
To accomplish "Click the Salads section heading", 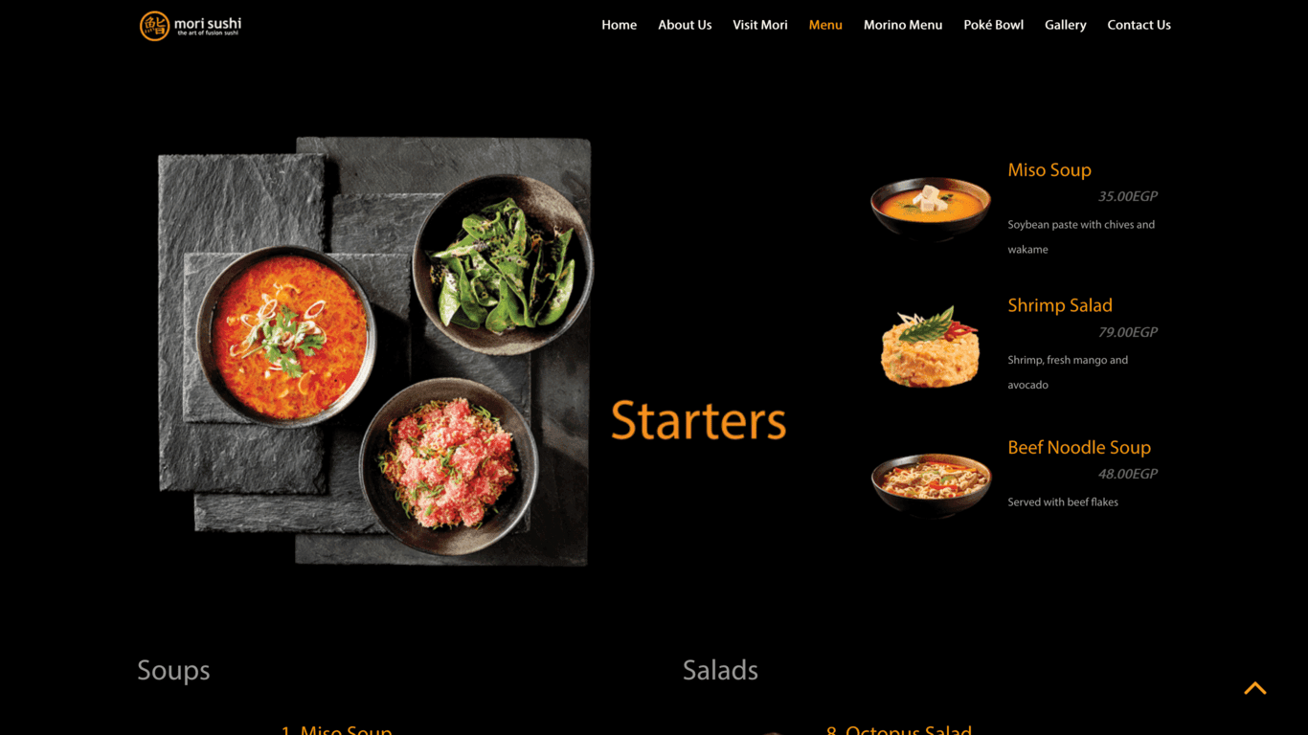I will (x=720, y=670).
